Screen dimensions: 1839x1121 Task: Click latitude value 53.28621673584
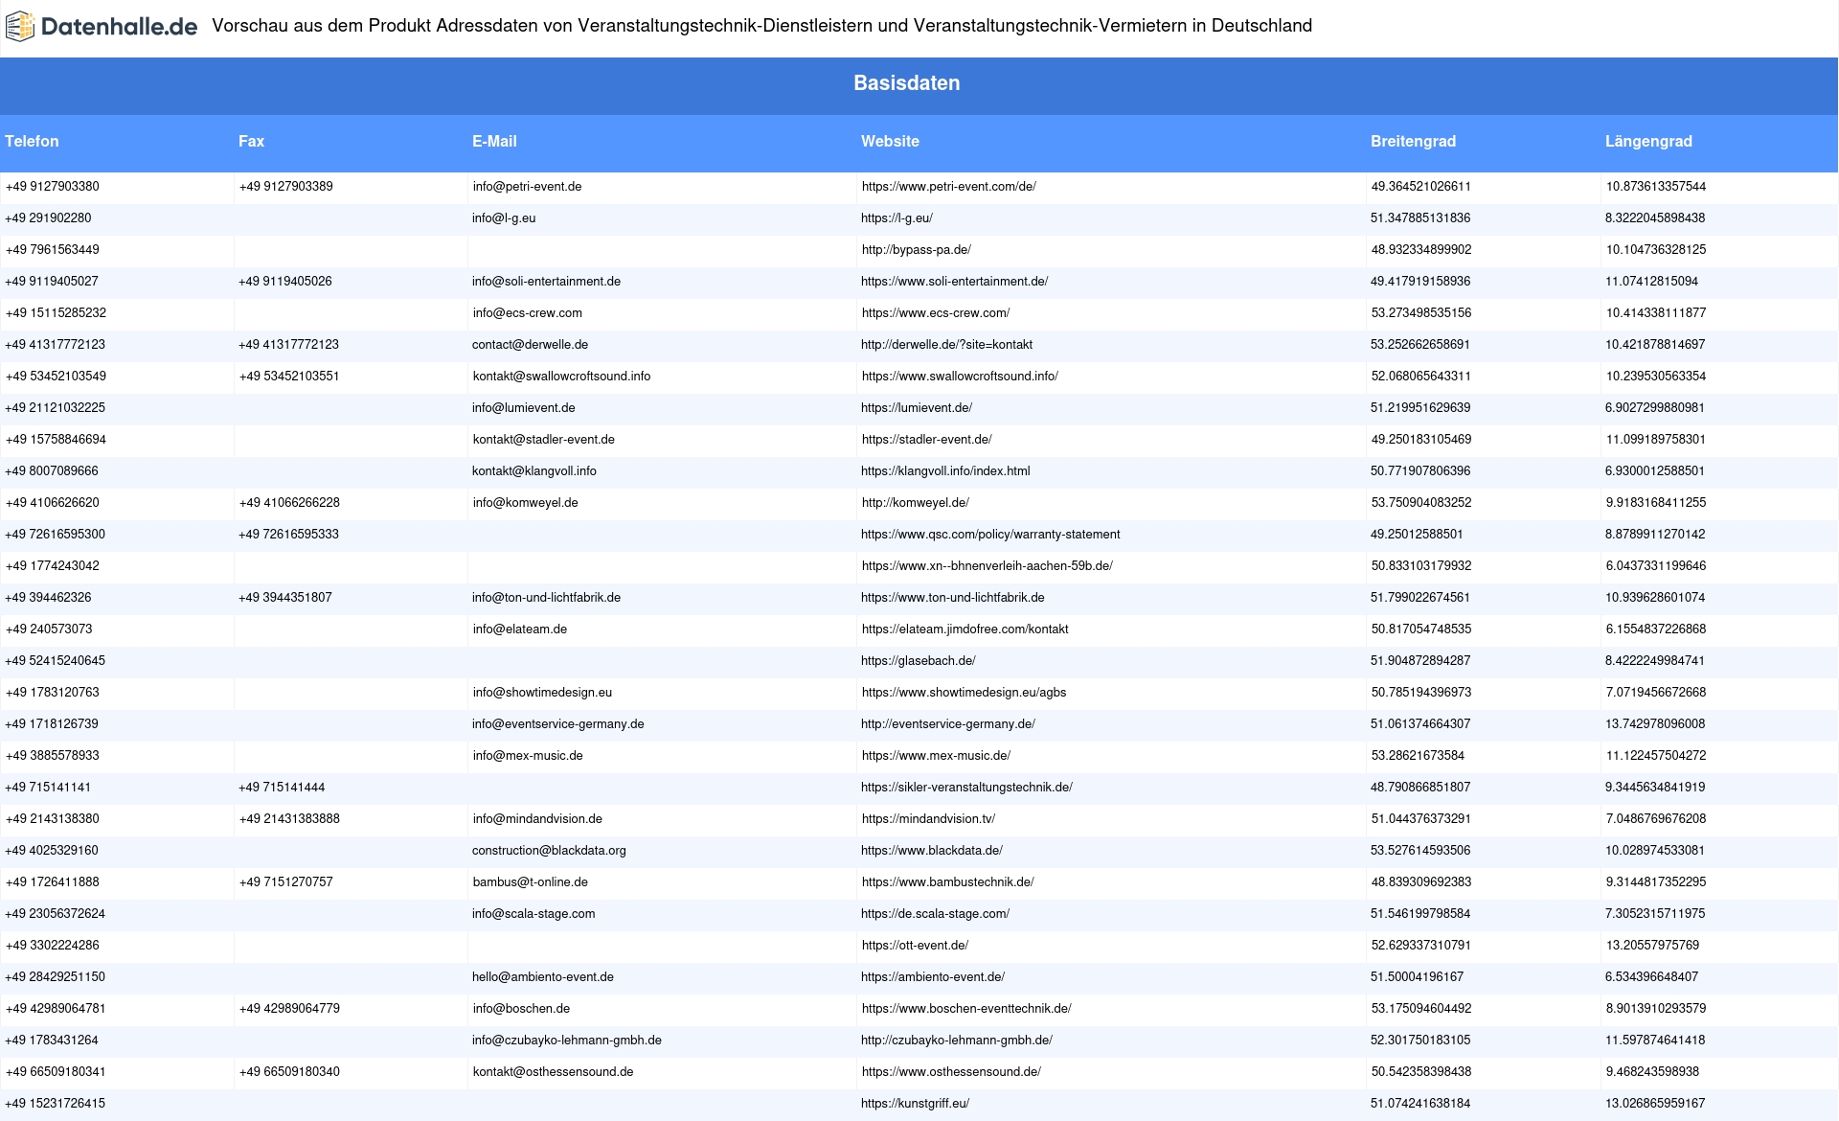point(1418,756)
